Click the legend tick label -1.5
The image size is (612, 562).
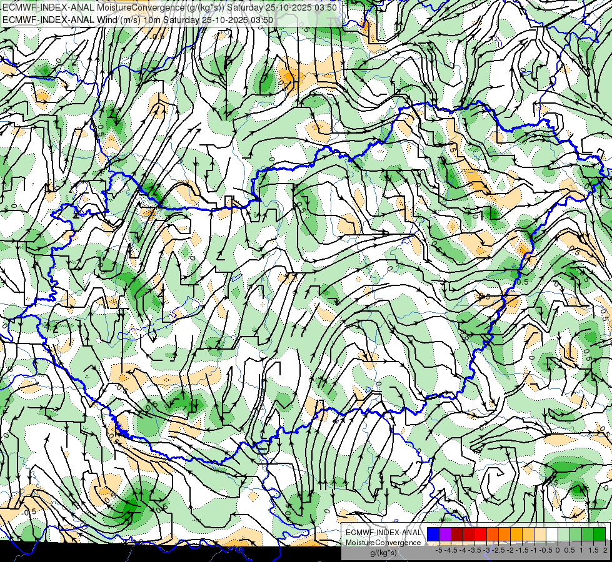point(522,550)
